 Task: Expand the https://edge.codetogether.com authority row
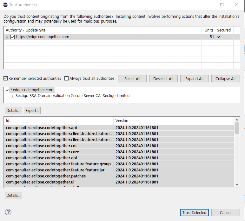[x=7, y=37]
